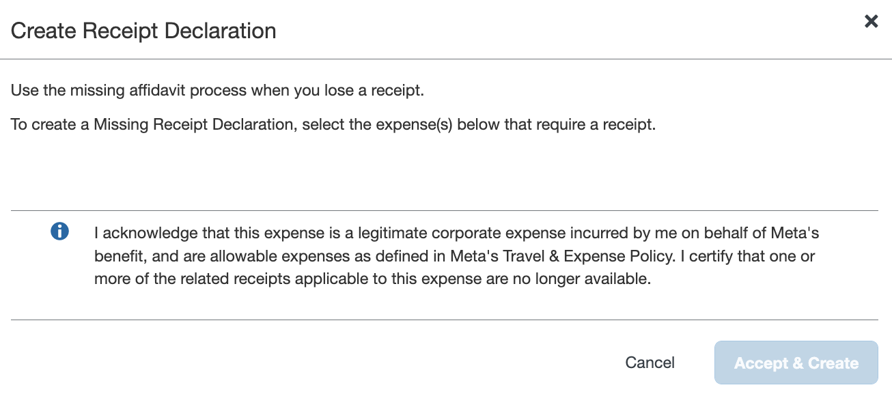Click the 'To create a Missing Receipt Declaration' instruction

pos(333,126)
